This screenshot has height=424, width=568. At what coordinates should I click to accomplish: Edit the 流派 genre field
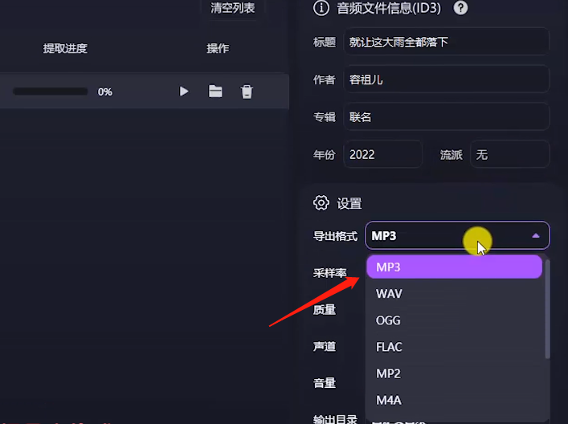coord(510,155)
